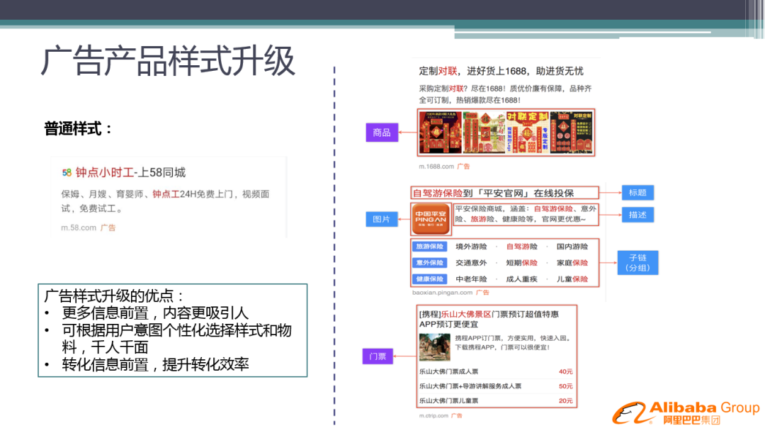Open the 携程 乐山大佛景区 ticket ad title
765x433 pixels.
pos(489,319)
